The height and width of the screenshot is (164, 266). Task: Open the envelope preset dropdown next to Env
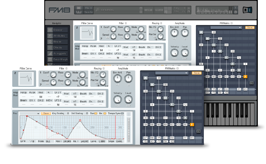coord(30,113)
